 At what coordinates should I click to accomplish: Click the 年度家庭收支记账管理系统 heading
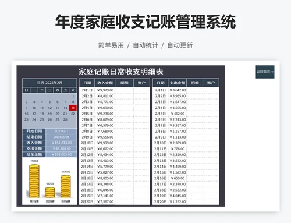click(x=145, y=22)
